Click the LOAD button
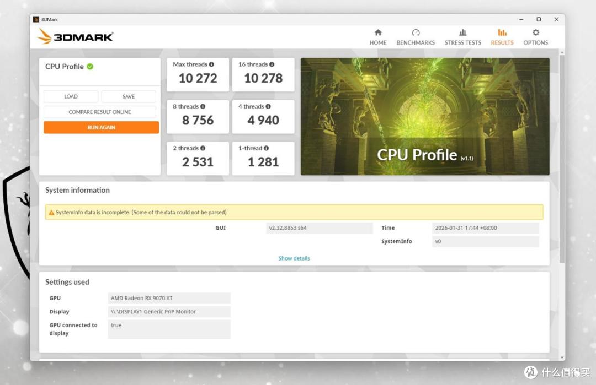This screenshot has height=385, width=596. tap(71, 96)
